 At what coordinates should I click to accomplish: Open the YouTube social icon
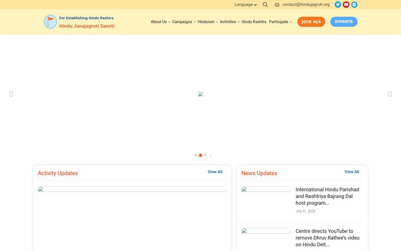(346, 4)
